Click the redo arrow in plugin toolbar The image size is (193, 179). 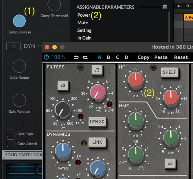pos(85,57)
